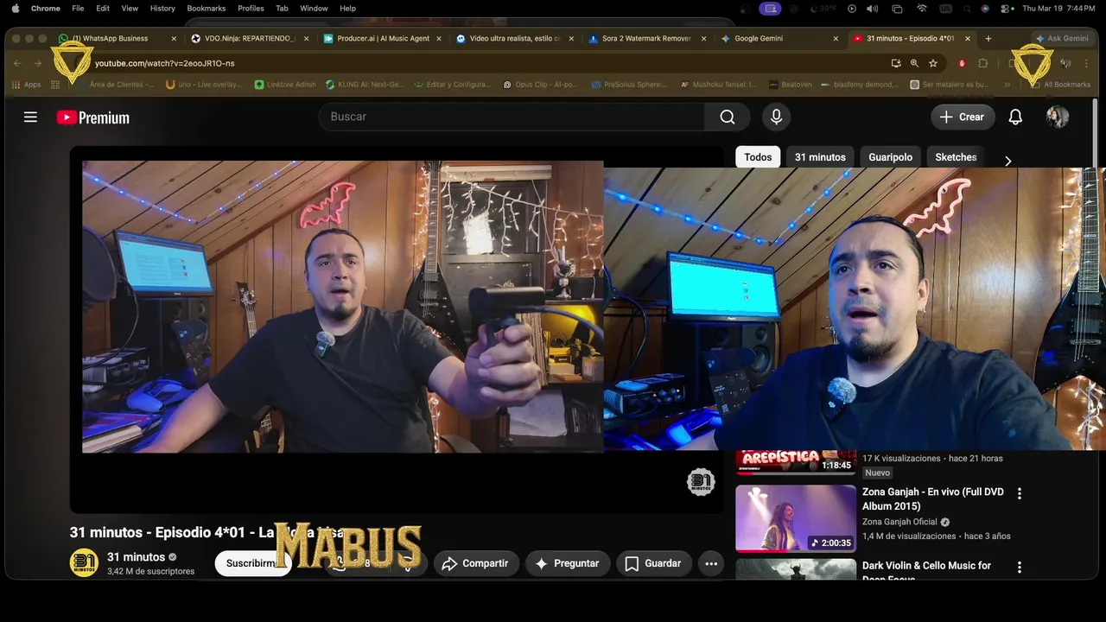Start voice search with microphone icon

[776, 117]
